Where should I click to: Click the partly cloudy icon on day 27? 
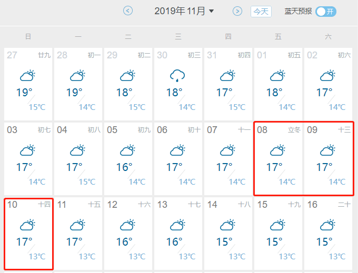[x=27, y=76]
